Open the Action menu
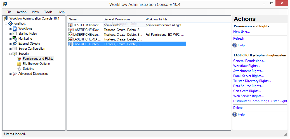Image resolution: width=290 pixels, height=139 pixels. 22,12
